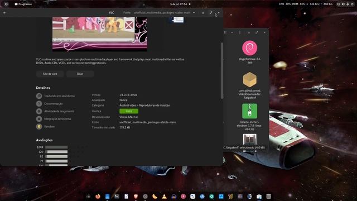Select skypeforlinux-64.deb in Files window
The image size is (357, 201).
(250, 52)
